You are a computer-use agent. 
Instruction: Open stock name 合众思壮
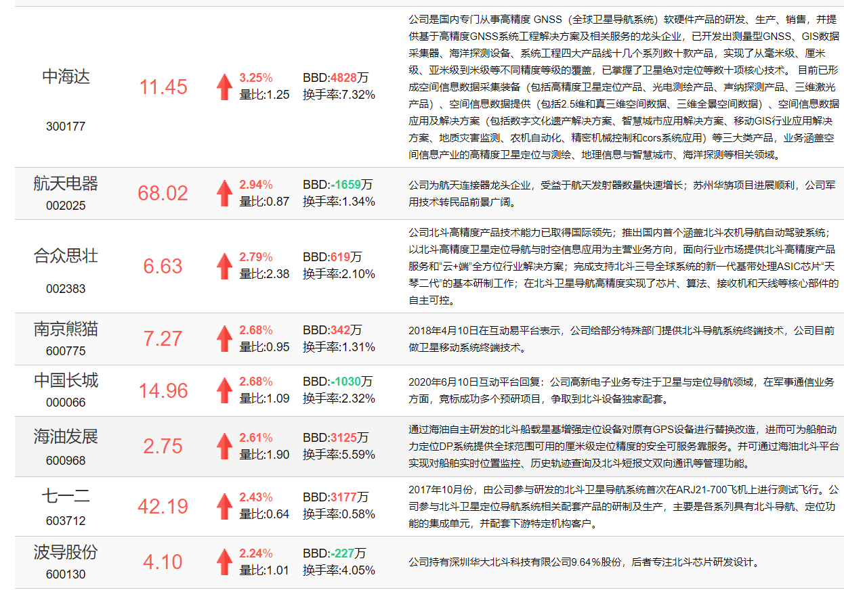[66, 256]
